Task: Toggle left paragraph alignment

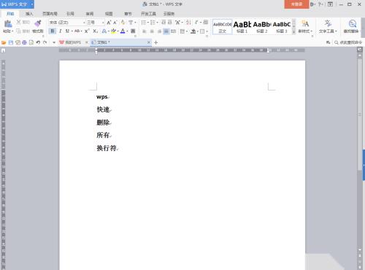Action: coord(145,31)
